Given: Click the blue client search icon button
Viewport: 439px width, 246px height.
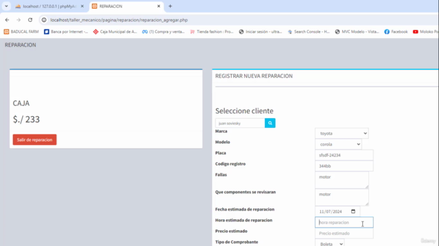Looking at the screenshot, I should pos(270,123).
